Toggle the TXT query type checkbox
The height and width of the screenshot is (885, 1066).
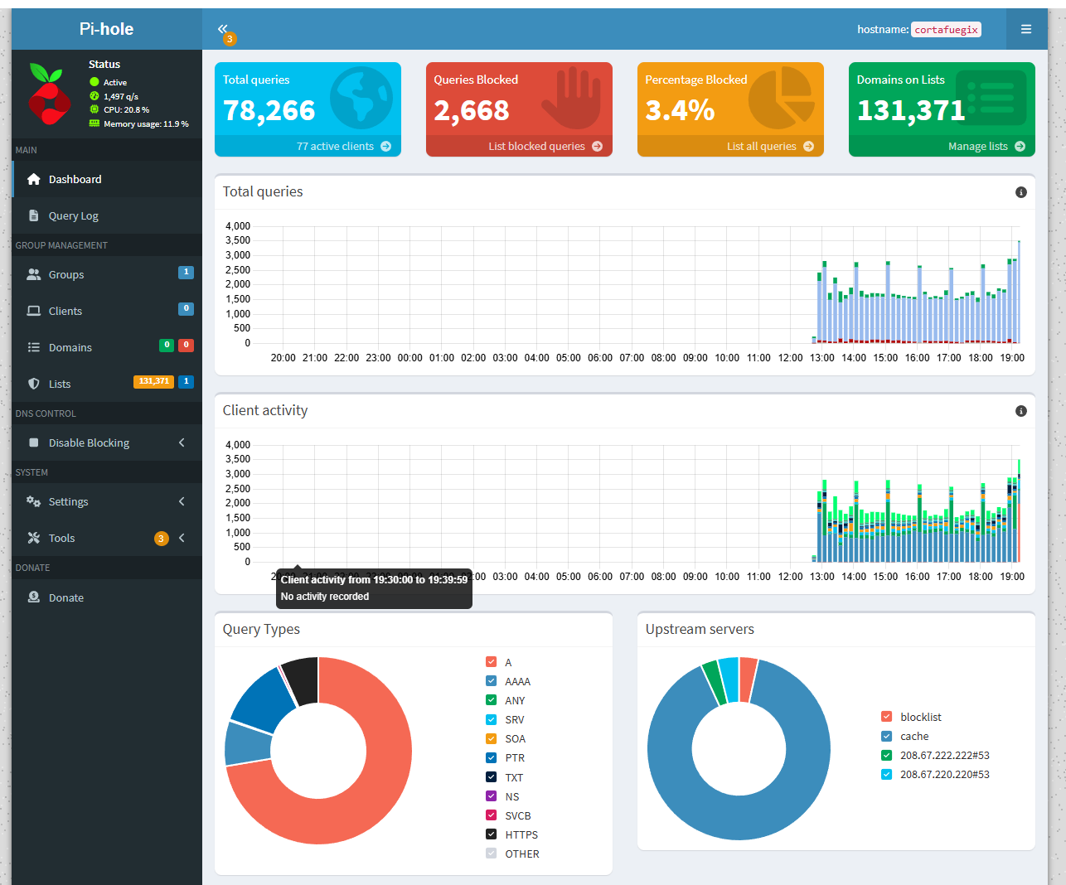491,777
